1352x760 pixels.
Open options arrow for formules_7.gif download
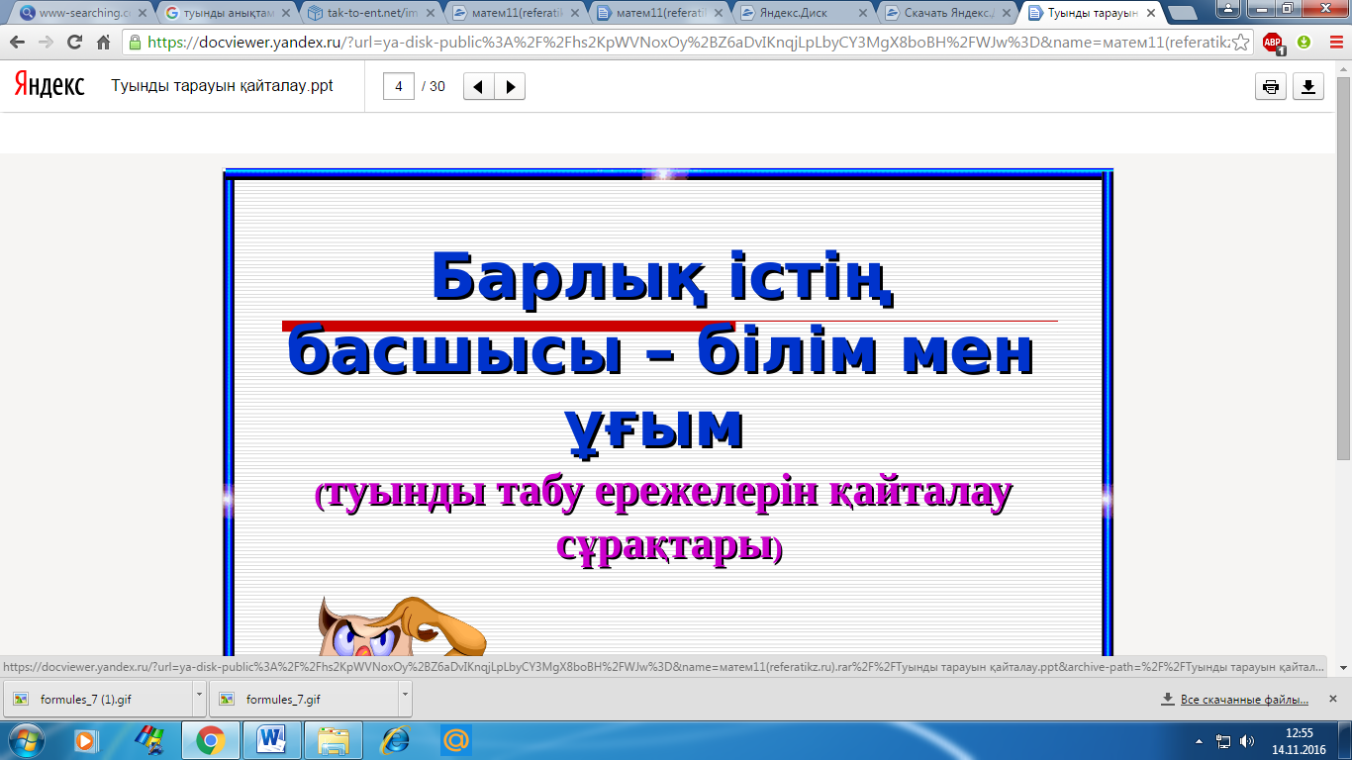405,699
